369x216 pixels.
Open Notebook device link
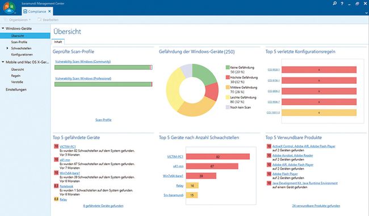coord(66,186)
